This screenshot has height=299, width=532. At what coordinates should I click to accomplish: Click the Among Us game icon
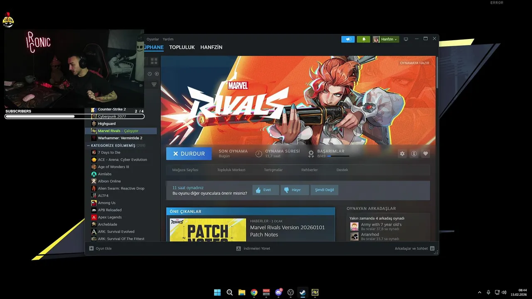point(94,203)
